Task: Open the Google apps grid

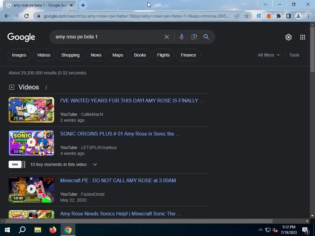Action: click(303, 37)
